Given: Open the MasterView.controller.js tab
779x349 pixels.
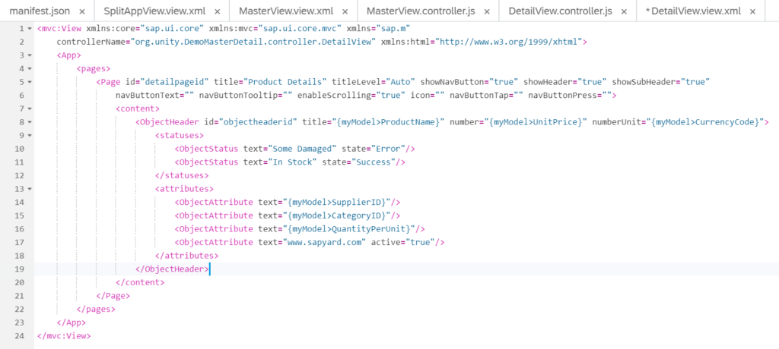Looking at the screenshot, I should coord(421,11).
